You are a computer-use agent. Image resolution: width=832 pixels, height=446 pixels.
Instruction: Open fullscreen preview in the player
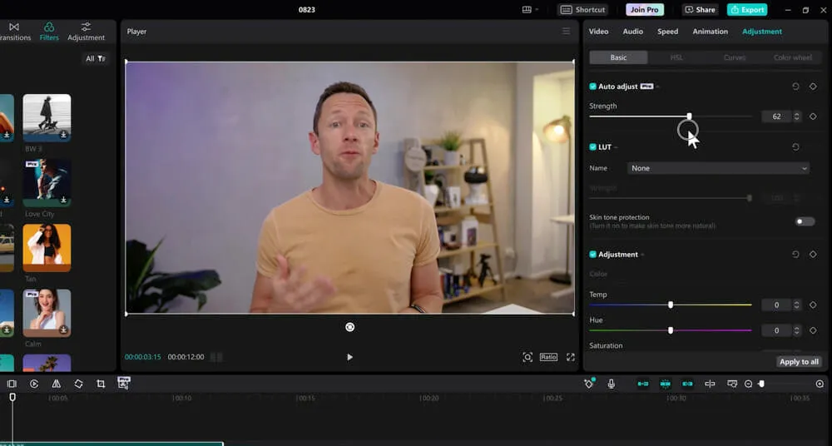571,357
